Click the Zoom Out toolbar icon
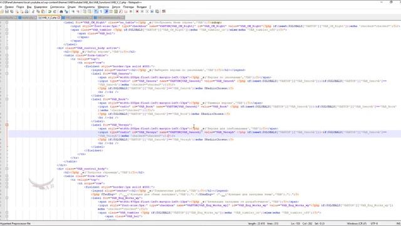Screen dimensions: 401x226 (78, 11)
